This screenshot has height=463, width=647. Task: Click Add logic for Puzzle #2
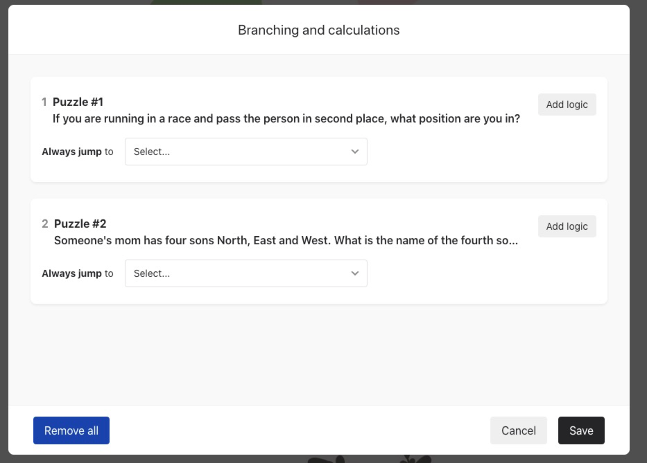567,226
